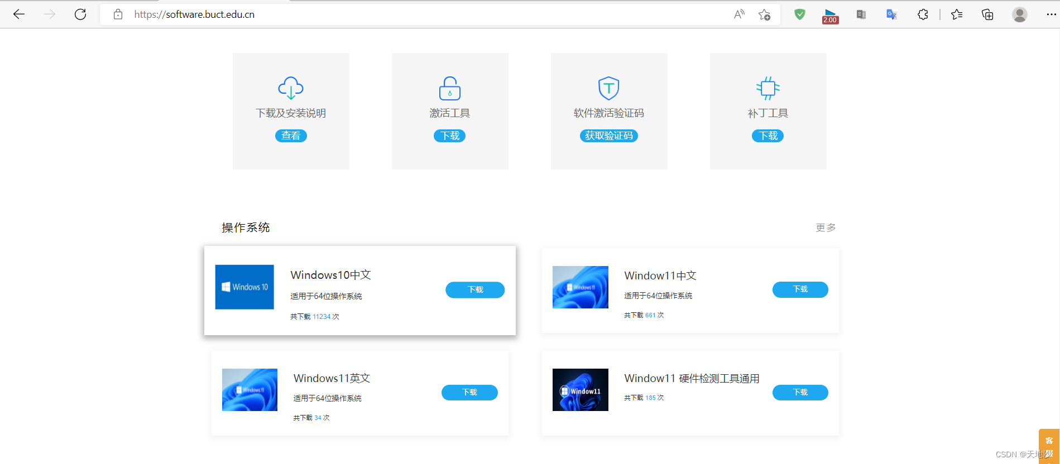
Task: Click the 软件激活验证码 label
Action: [x=609, y=113]
